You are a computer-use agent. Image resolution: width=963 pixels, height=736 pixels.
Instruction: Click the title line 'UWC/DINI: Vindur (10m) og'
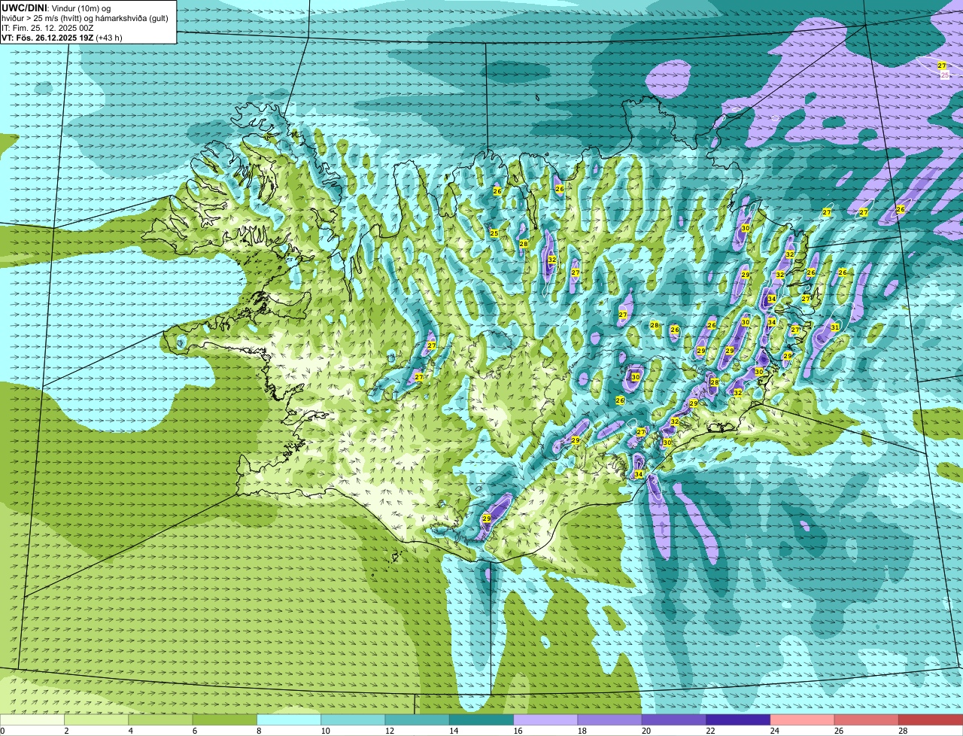coord(56,8)
